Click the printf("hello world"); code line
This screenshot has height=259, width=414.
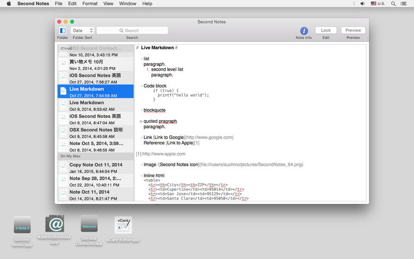pyautogui.click(x=183, y=95)
